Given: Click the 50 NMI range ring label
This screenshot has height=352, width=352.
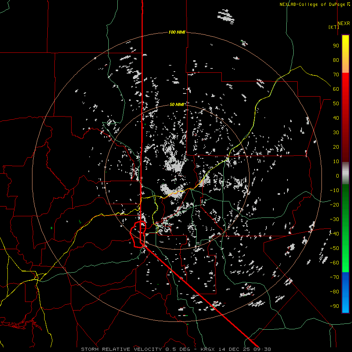Looking at the screenshot, I should point(177,104).
